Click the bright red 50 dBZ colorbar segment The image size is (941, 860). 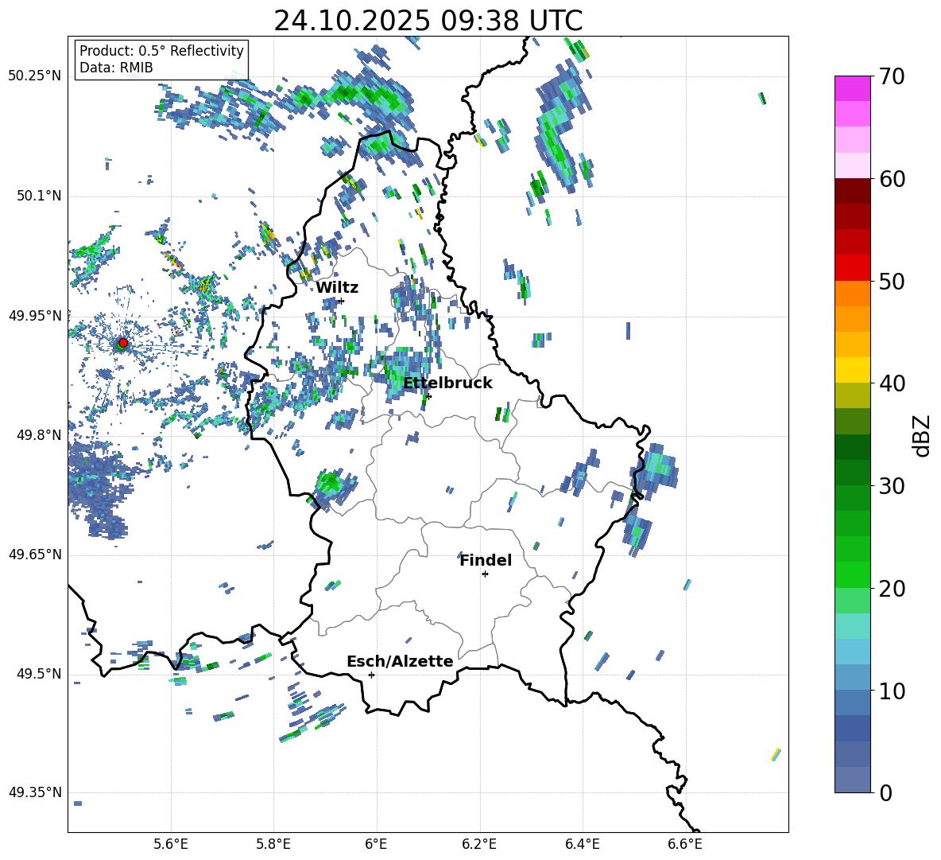coord(852,268)
